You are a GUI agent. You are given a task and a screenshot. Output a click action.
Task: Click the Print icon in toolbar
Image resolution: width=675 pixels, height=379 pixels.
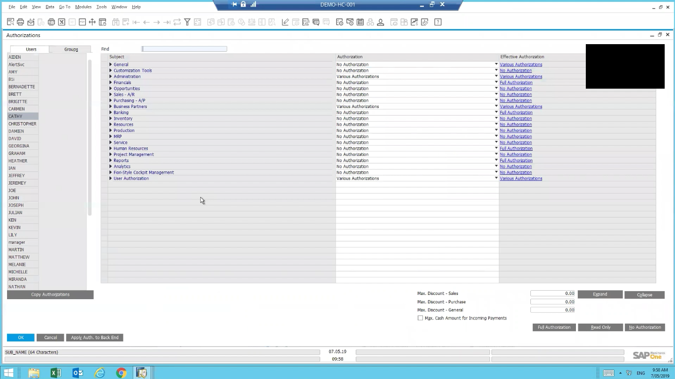point(20,22)
